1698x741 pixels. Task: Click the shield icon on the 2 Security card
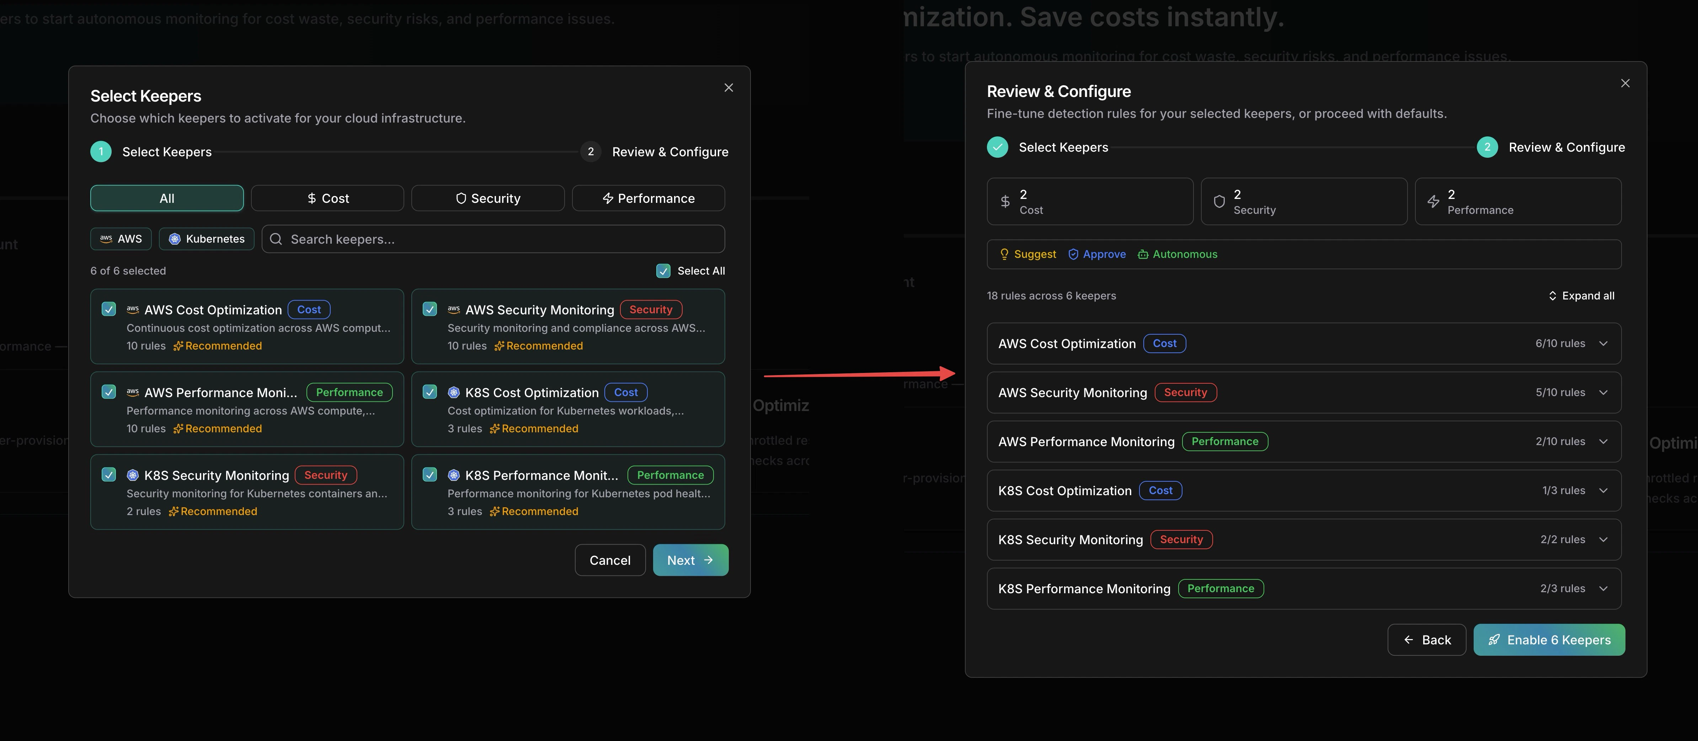tap(1219, 201)
